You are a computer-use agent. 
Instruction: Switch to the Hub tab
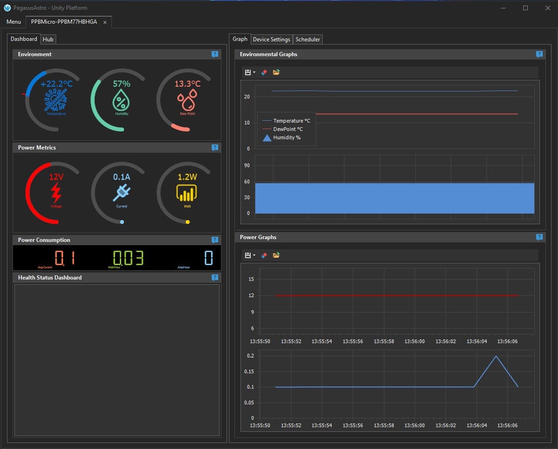(x=48, y=39)
